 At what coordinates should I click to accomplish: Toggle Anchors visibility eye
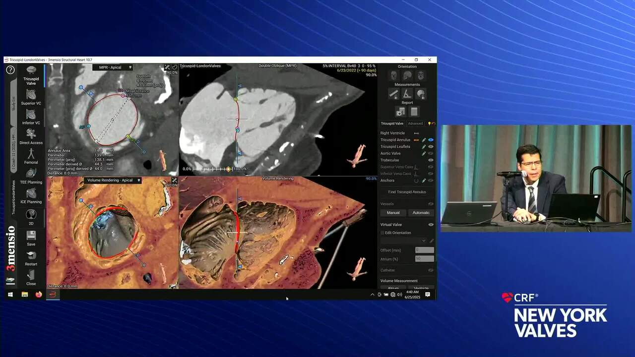pos(431,180)
